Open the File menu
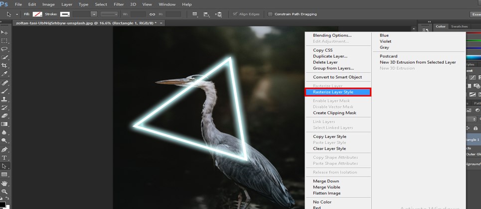Image resolution: width=481 pixels, height=209 pixels. click(x=18, y=4)
